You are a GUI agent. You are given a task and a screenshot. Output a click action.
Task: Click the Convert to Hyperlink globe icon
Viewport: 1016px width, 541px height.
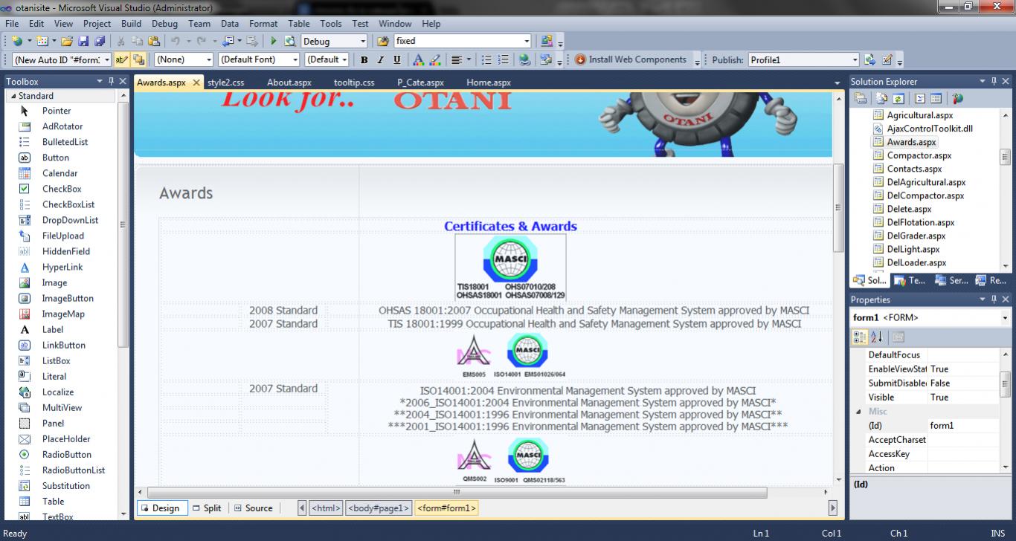coord(525,60)
